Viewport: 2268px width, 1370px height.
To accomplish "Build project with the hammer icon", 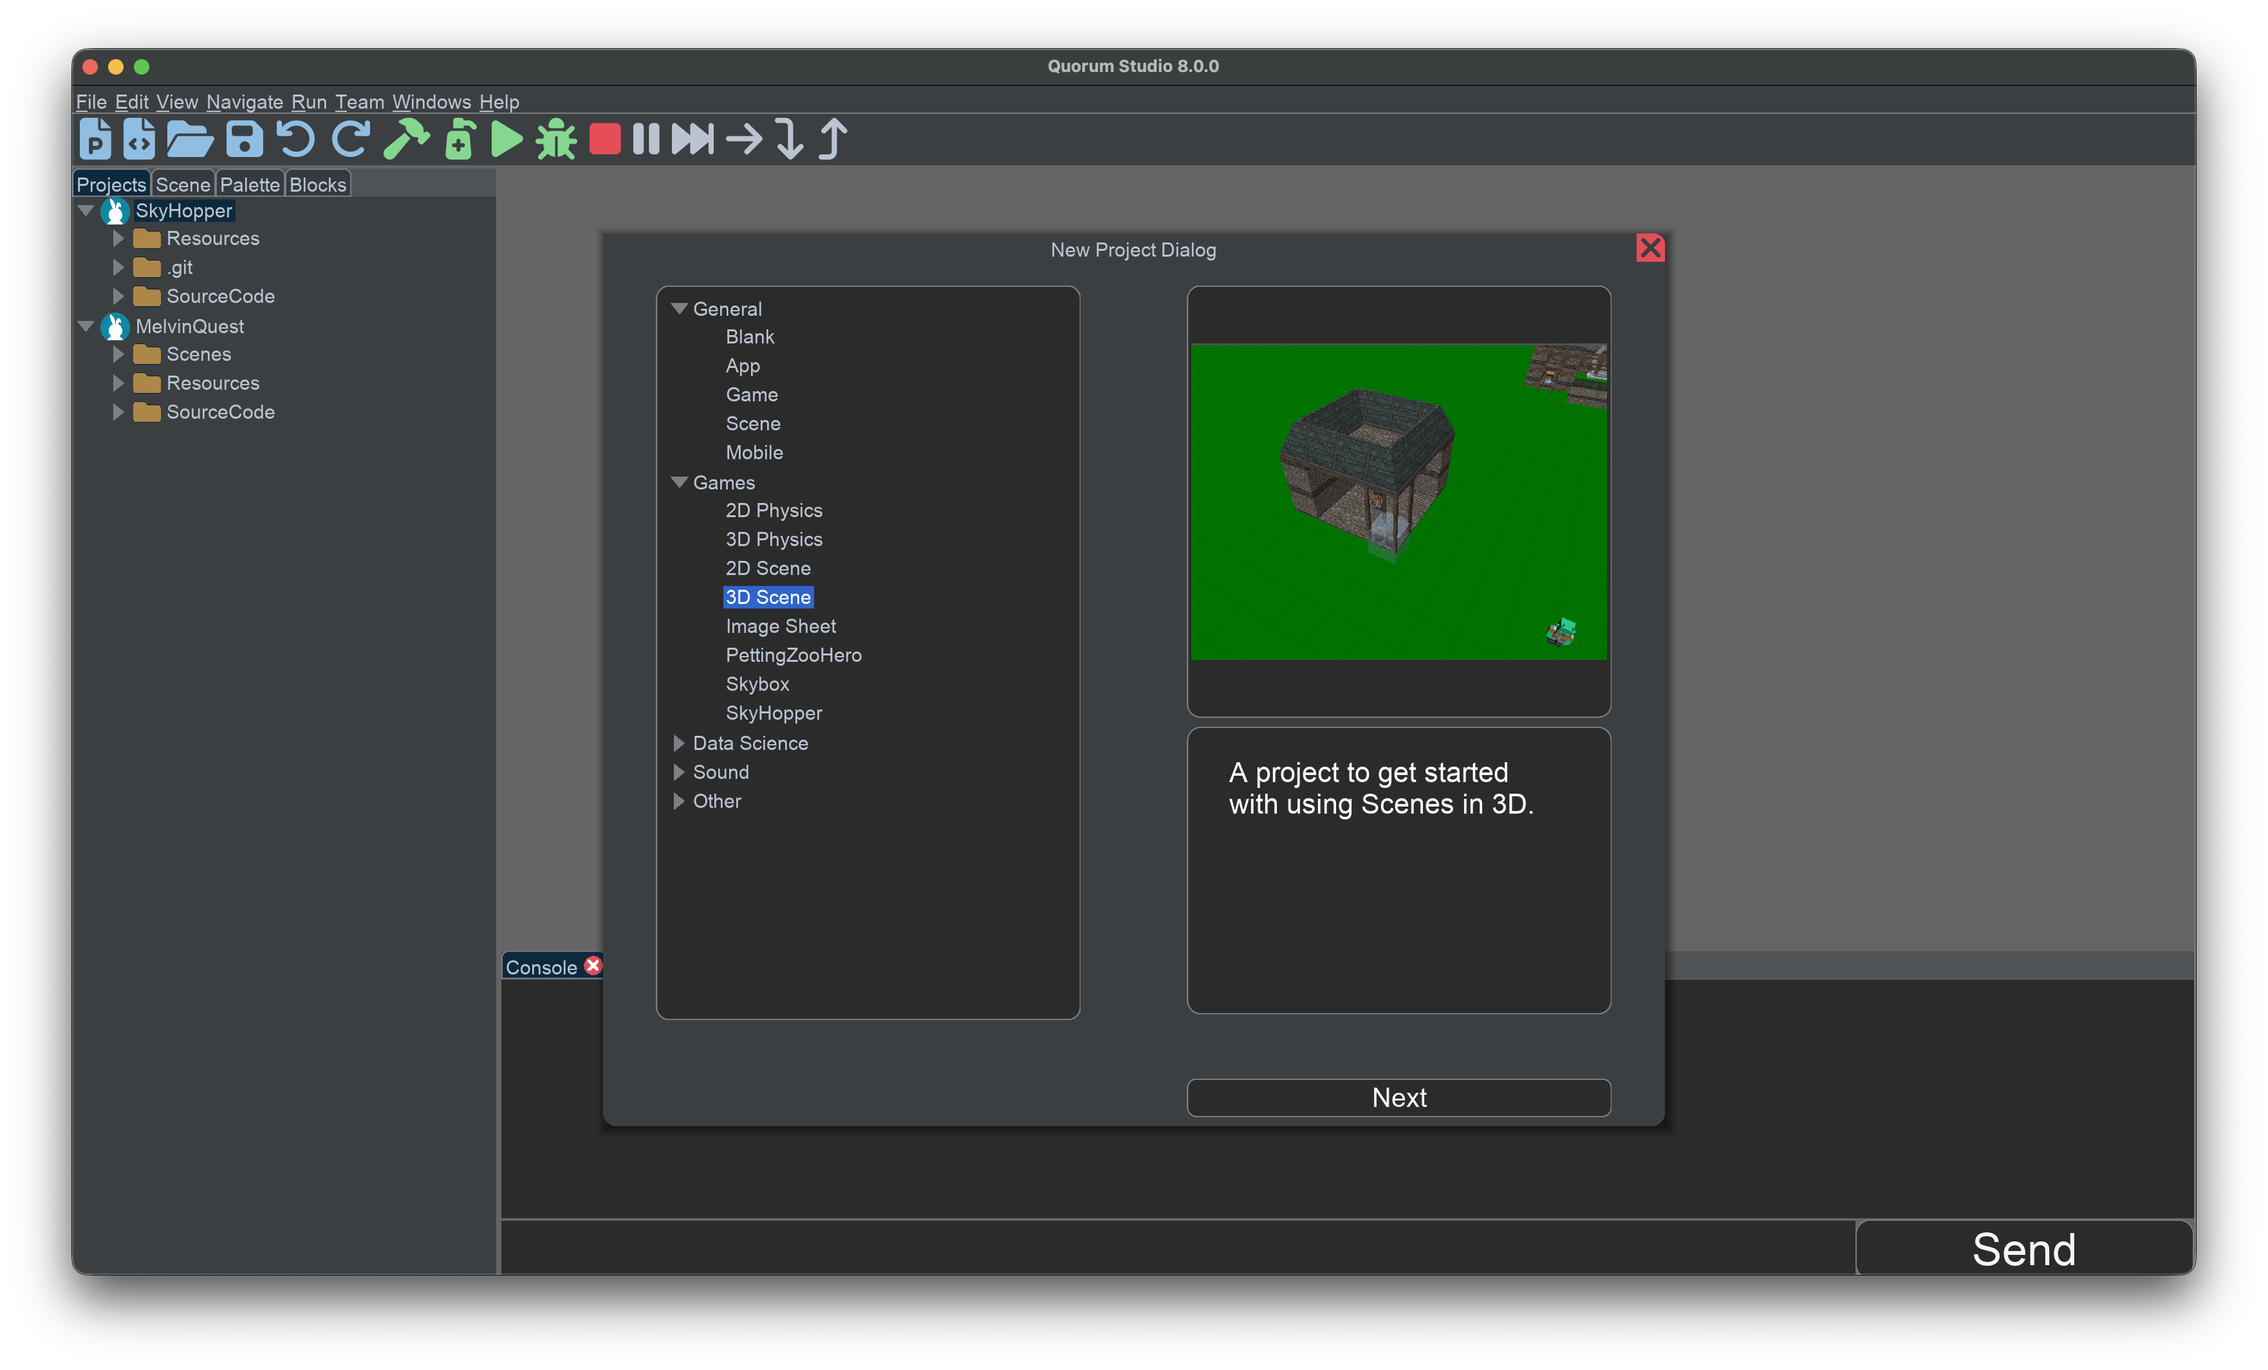I will coord(406,139).
